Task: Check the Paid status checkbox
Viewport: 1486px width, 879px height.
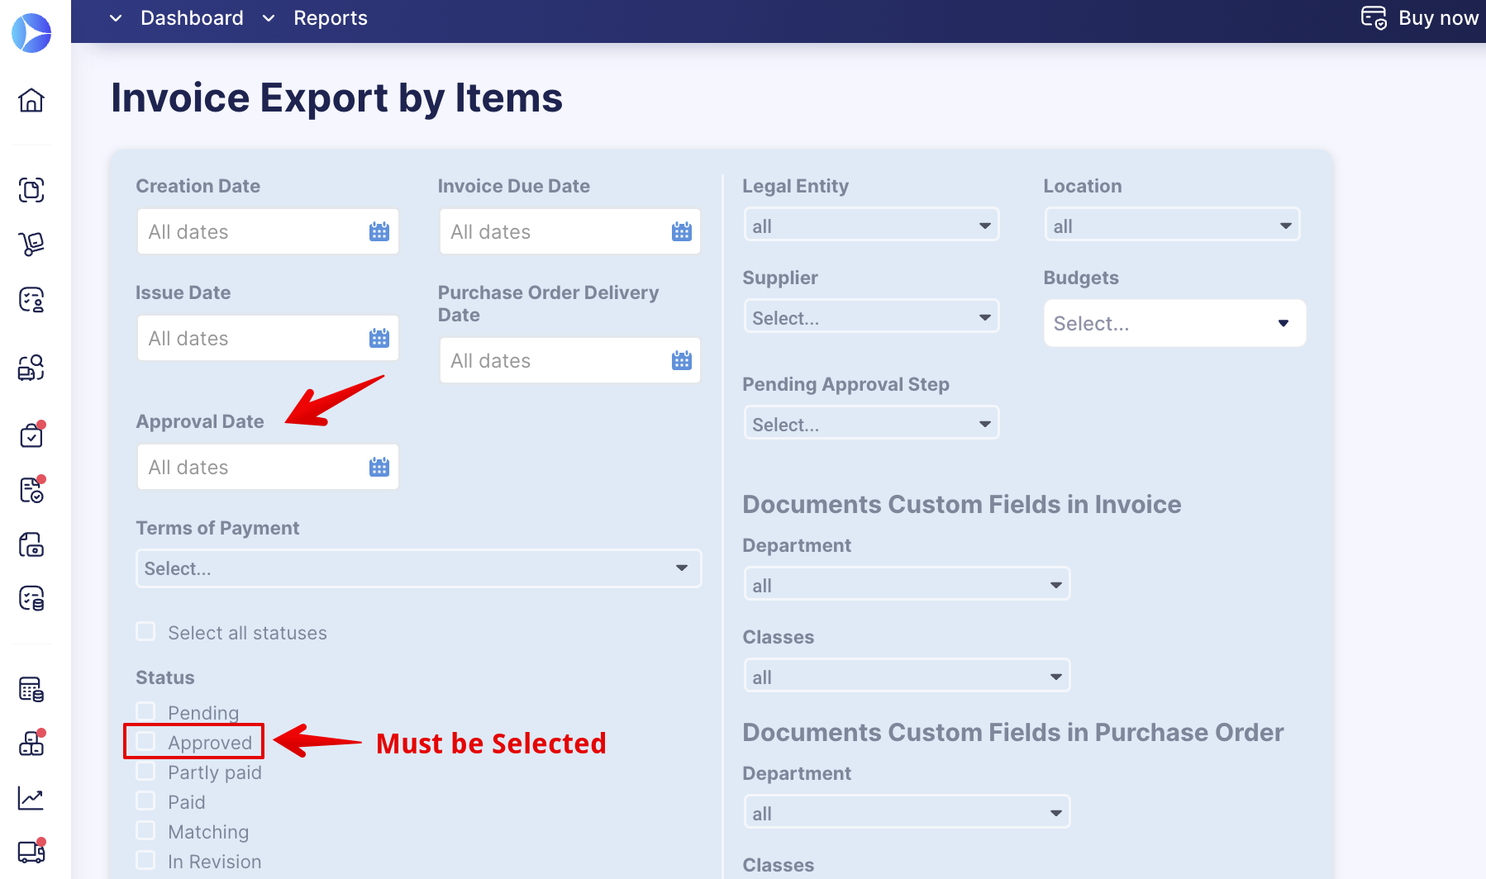Action: point(145,801)
